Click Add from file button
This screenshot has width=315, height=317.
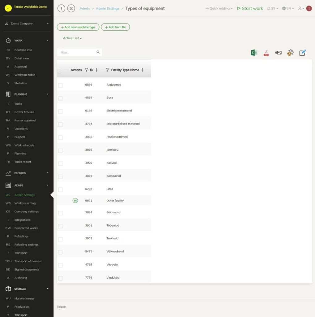tap(116, 27)
